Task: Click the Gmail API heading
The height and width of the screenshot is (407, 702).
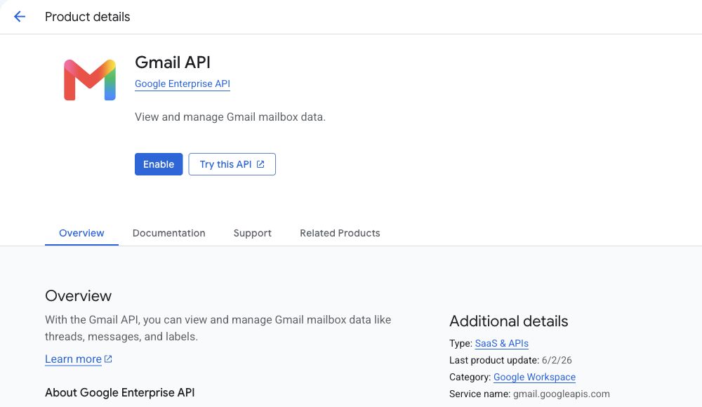Action: pos(173,62)
